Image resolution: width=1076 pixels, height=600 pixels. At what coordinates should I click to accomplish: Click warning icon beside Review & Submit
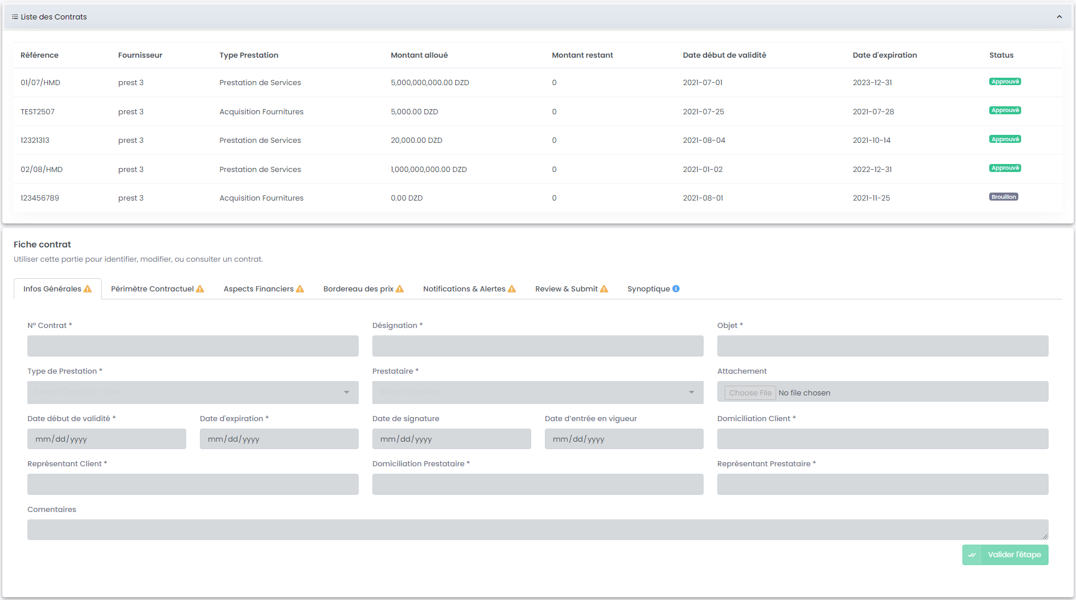pos(604,289)
